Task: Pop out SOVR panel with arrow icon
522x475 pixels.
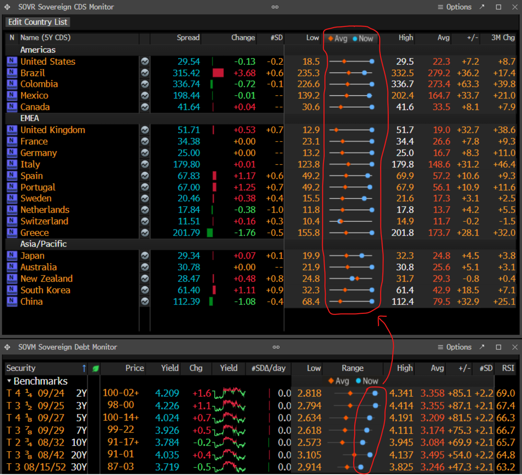Action: tap(482, 7)
